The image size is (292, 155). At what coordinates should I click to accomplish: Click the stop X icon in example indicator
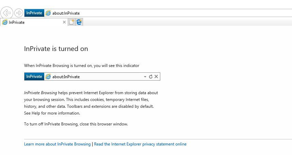click(156, 77)
